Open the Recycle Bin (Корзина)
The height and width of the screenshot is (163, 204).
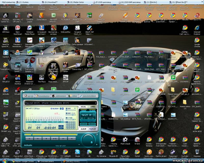click(197, 153)
